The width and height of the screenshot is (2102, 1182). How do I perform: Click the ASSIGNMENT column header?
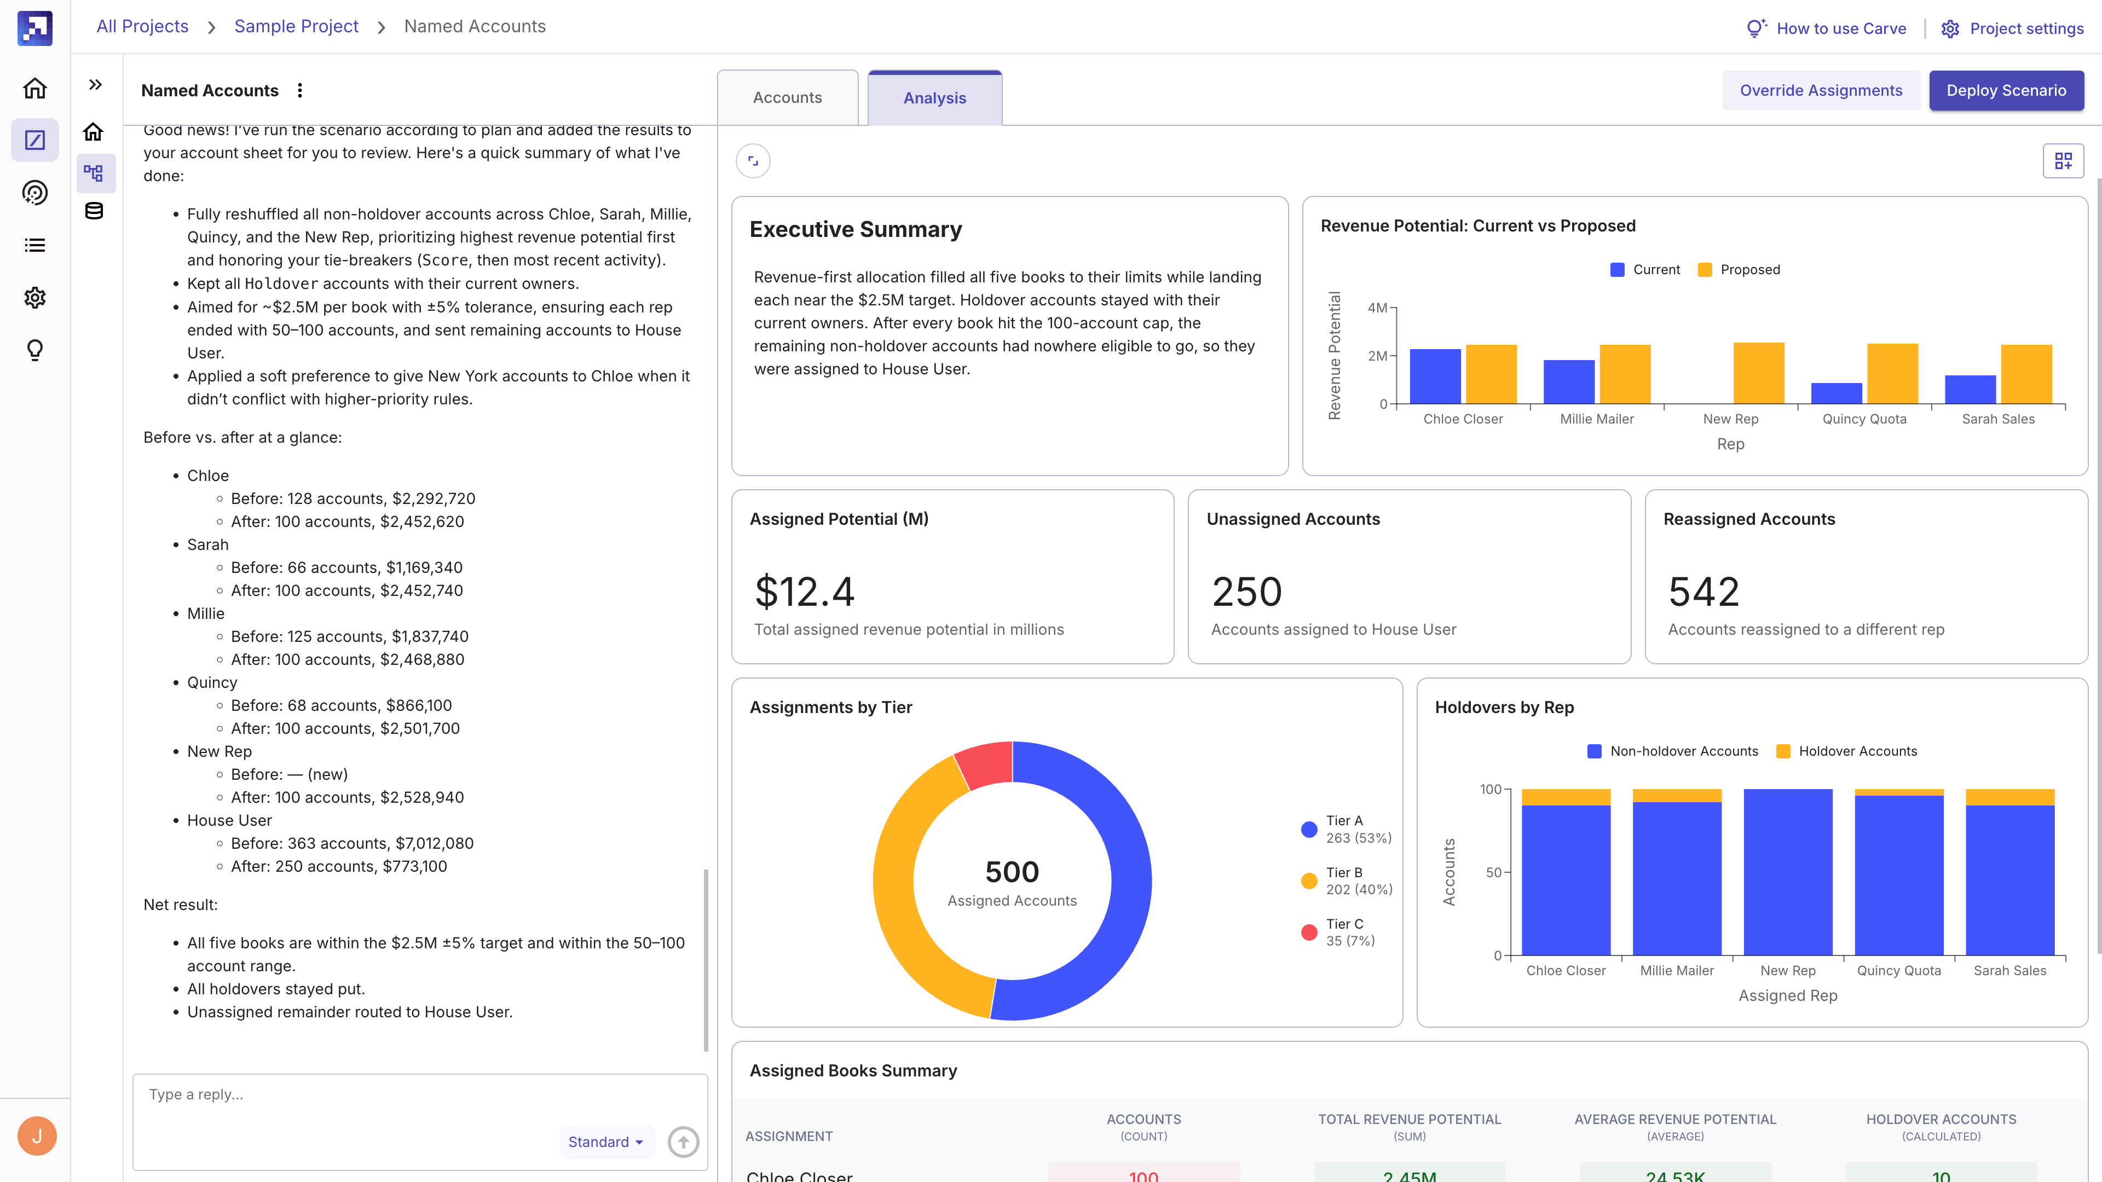point(789,1137)
